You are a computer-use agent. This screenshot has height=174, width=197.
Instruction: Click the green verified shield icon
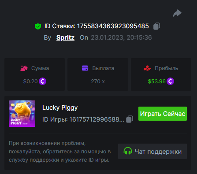(38, 26)
